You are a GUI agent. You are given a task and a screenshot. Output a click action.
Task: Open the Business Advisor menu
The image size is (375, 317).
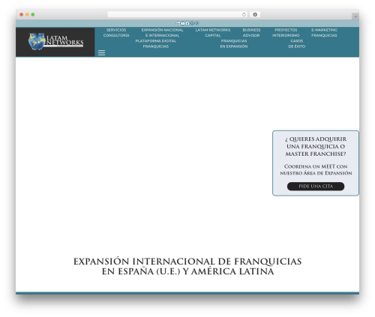click(251, 33)
